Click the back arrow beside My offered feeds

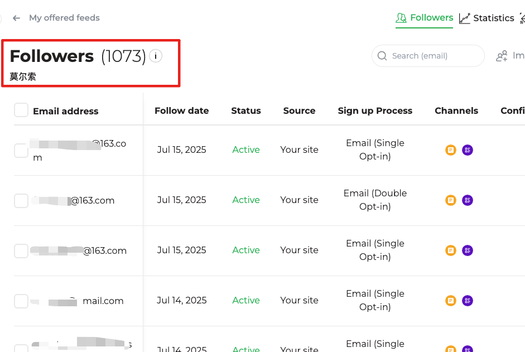tap(17, 18)
